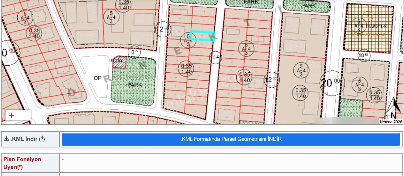Click the dash value in Plan Fonsiyon row
Viewport: 404px width, 176px height.
[x=63, y=159]
